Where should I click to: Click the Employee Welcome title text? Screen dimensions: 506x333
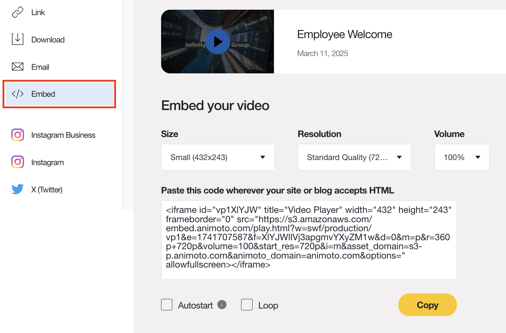click(x=345, y=34)
